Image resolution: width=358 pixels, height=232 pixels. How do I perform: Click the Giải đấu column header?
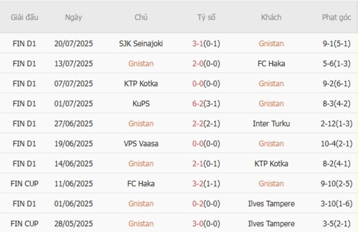pos(25,17)
